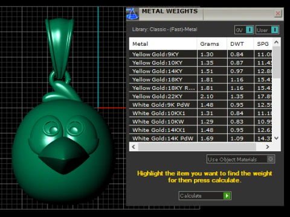This screenshot has height=217, width=290.
Task: Click the scroll right arrow
Action: coord(268,147)
